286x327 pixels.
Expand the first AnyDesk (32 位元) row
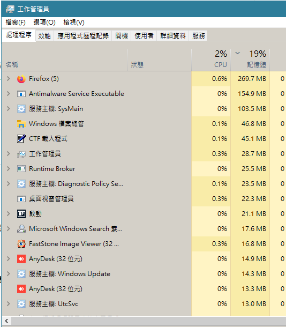[x=9, y=259]
